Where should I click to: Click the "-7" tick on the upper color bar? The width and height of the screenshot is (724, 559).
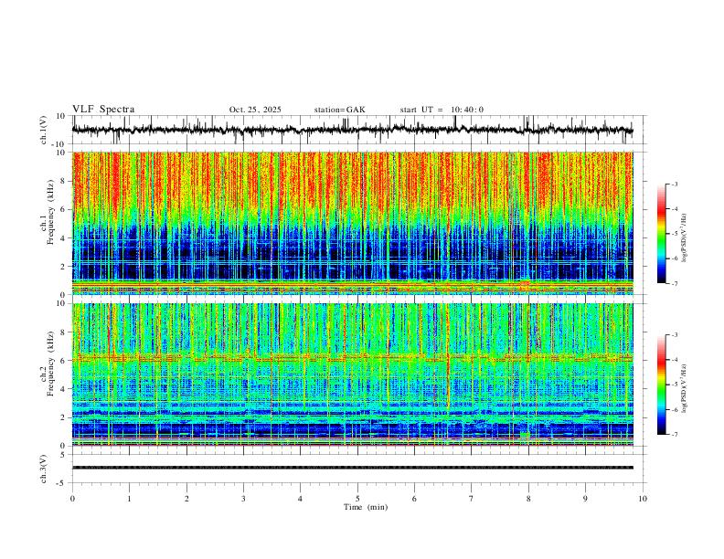click(x=674, y=283)
